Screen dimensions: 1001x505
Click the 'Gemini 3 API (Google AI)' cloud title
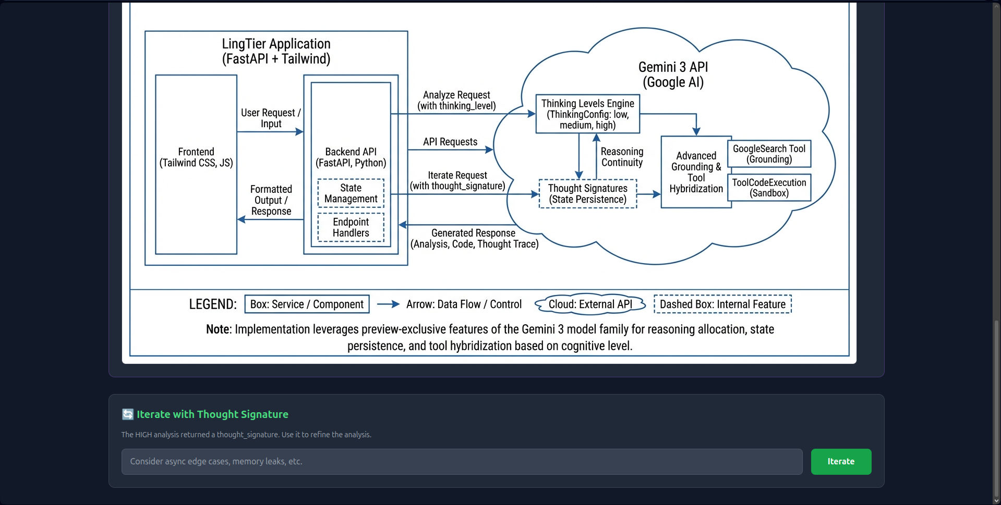pyautogui.click(x=673, y=75)
